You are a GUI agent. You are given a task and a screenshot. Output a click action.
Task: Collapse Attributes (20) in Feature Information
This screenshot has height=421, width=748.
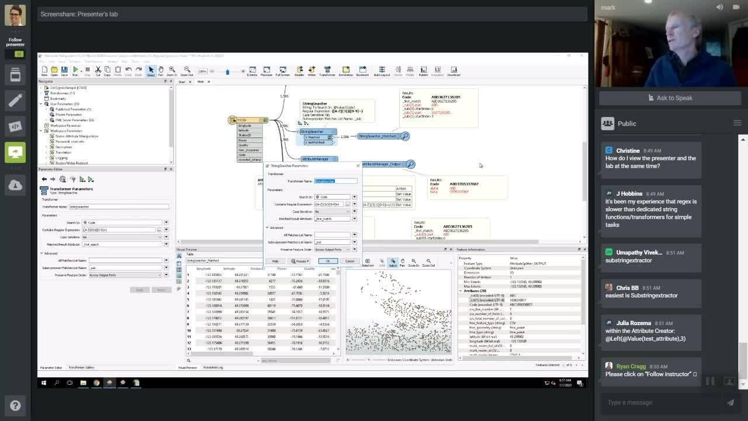(460, 291)
